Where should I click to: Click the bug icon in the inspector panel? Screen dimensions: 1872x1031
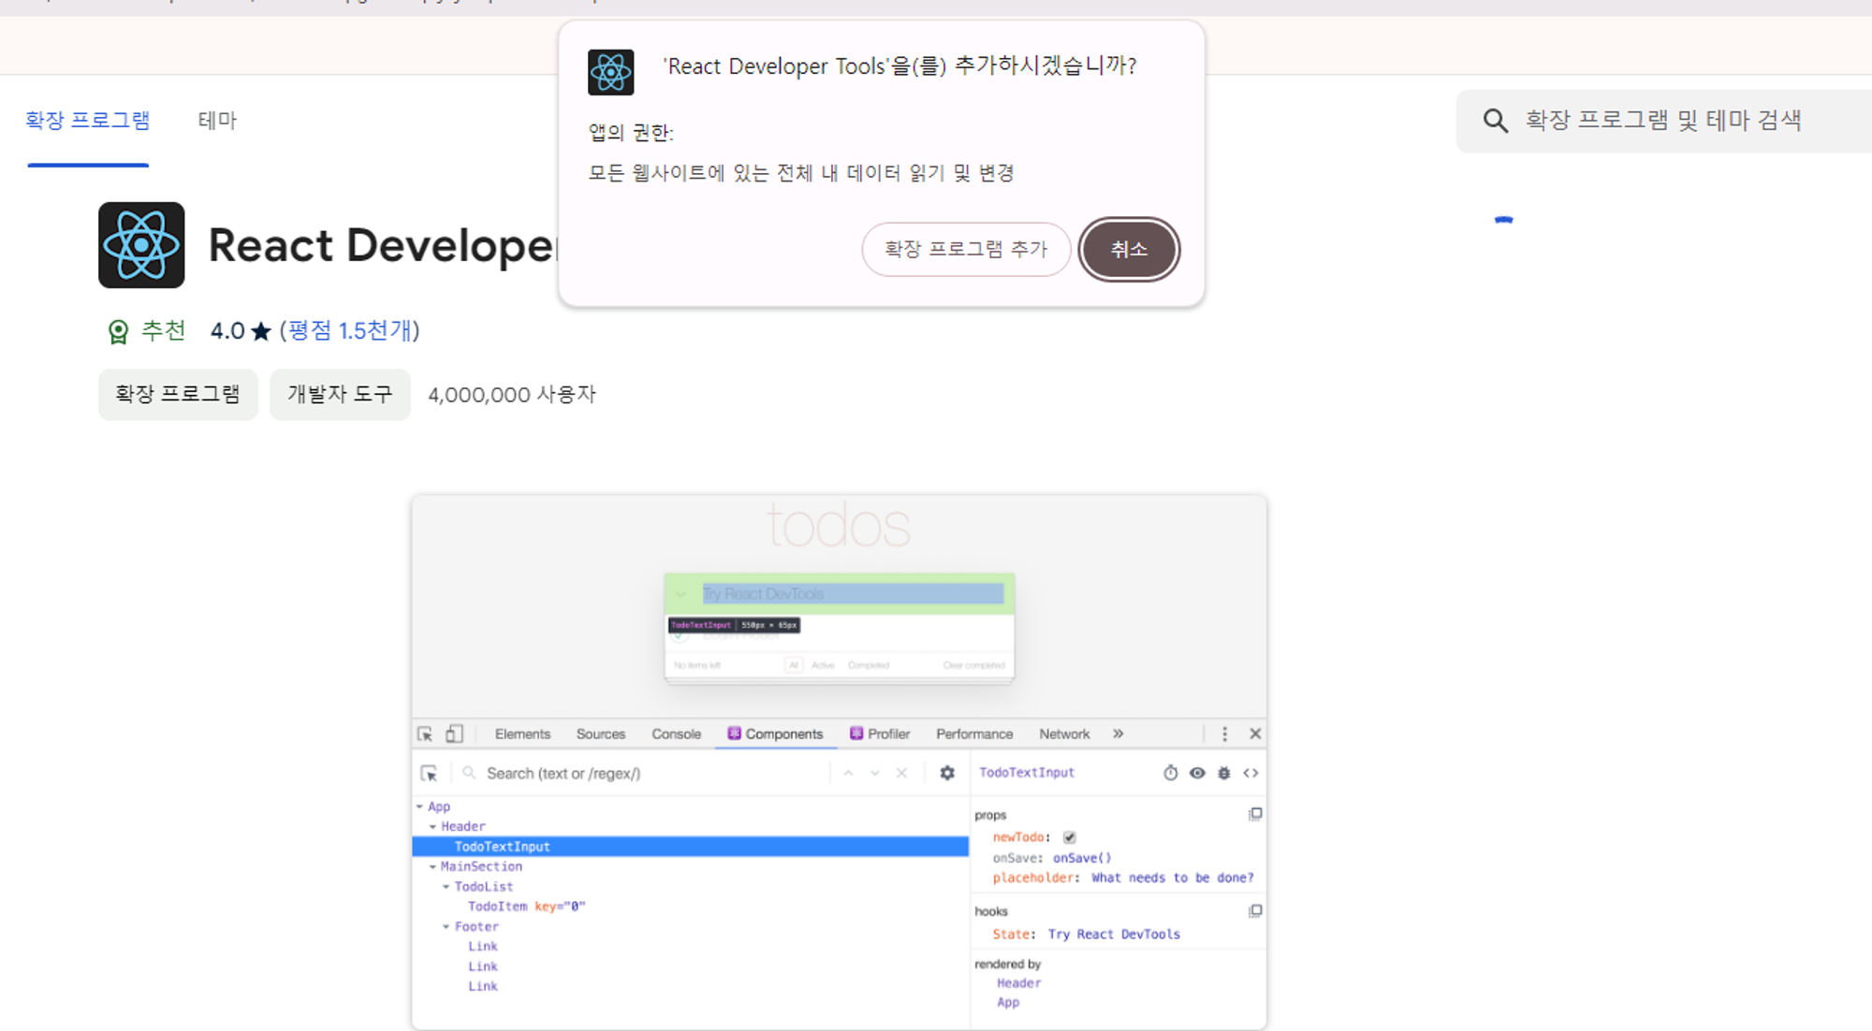pyautogui.click(x=1223, y=773)
